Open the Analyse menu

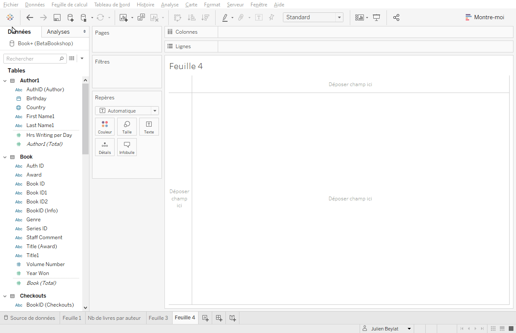click(x=170, y=5)
